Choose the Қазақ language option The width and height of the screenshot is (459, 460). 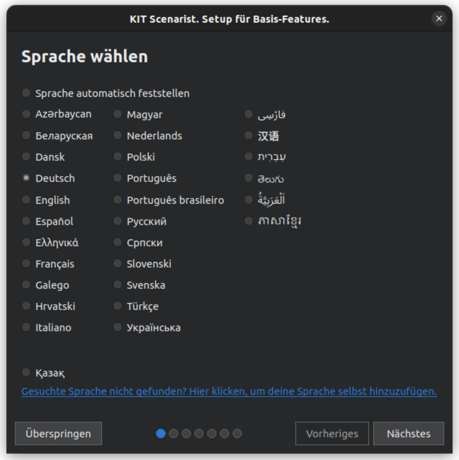click(x=26, y=372)
